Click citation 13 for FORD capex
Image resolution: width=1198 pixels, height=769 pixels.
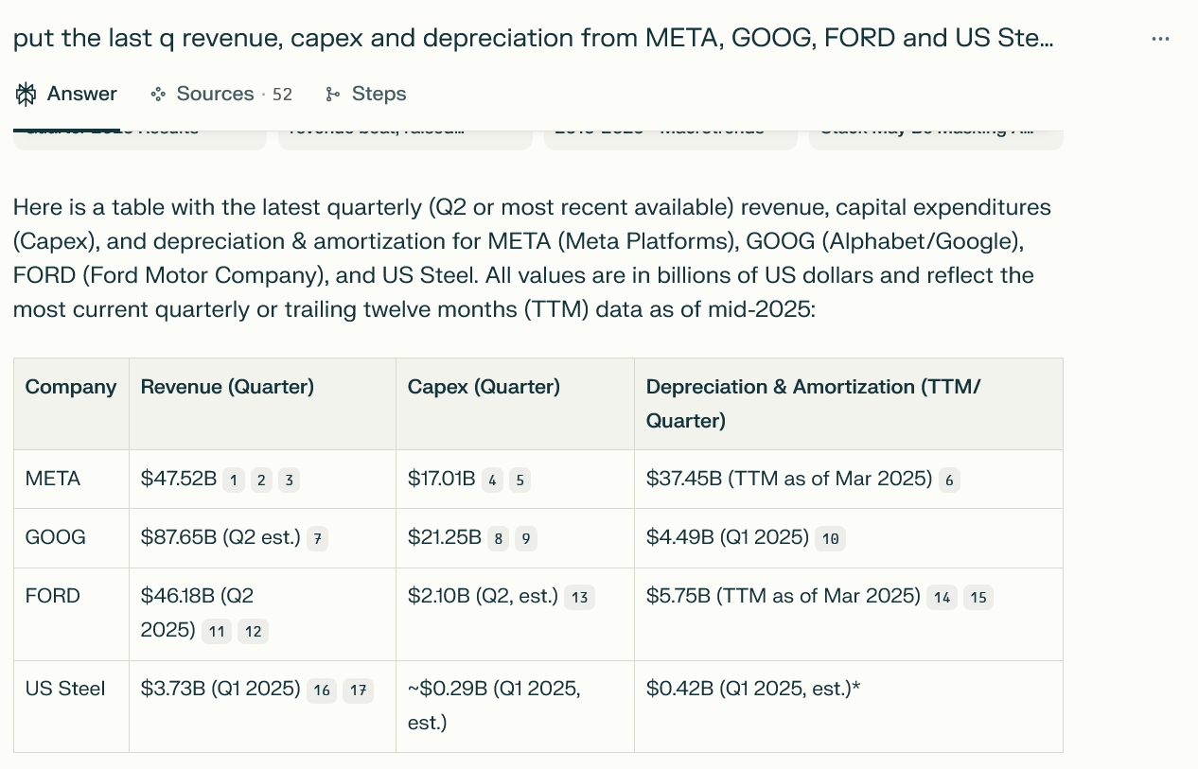point(579,598)
